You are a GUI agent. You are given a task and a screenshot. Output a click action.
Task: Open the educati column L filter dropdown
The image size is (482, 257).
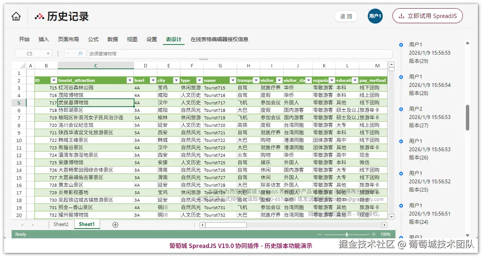point(355,80)
